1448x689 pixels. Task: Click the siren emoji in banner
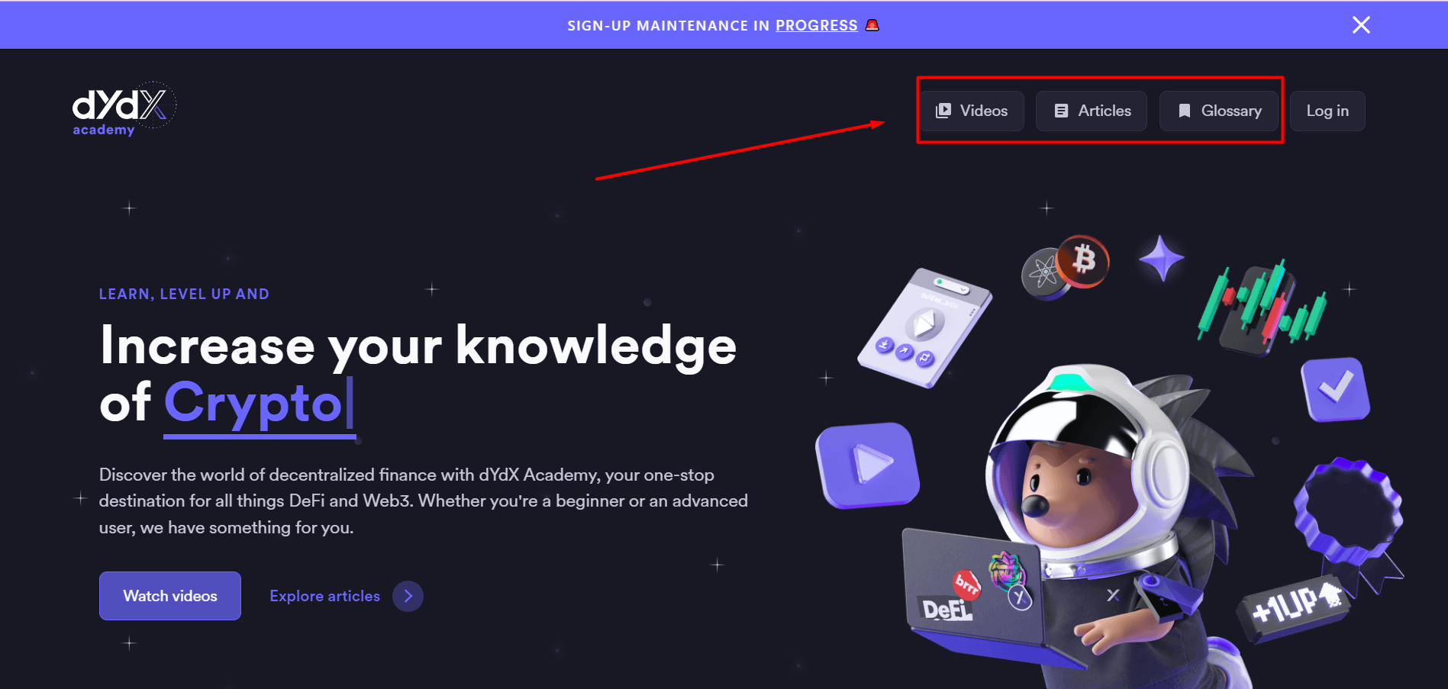pos(872,25)
